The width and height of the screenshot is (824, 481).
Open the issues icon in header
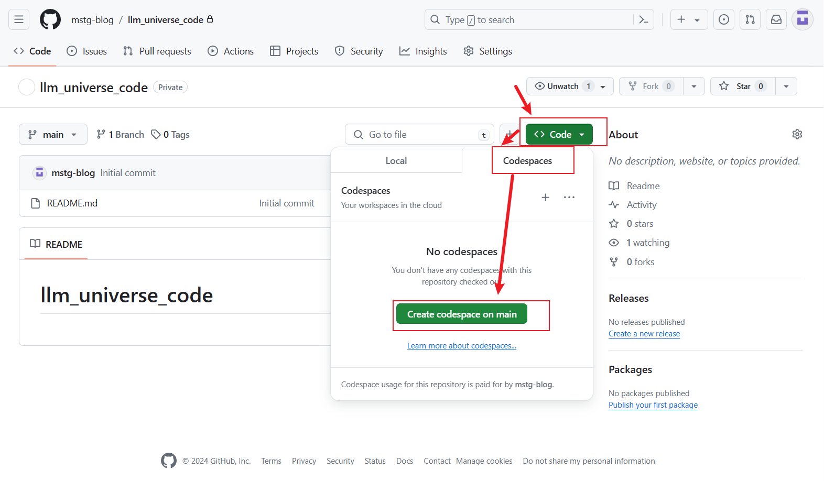(723, 19)
